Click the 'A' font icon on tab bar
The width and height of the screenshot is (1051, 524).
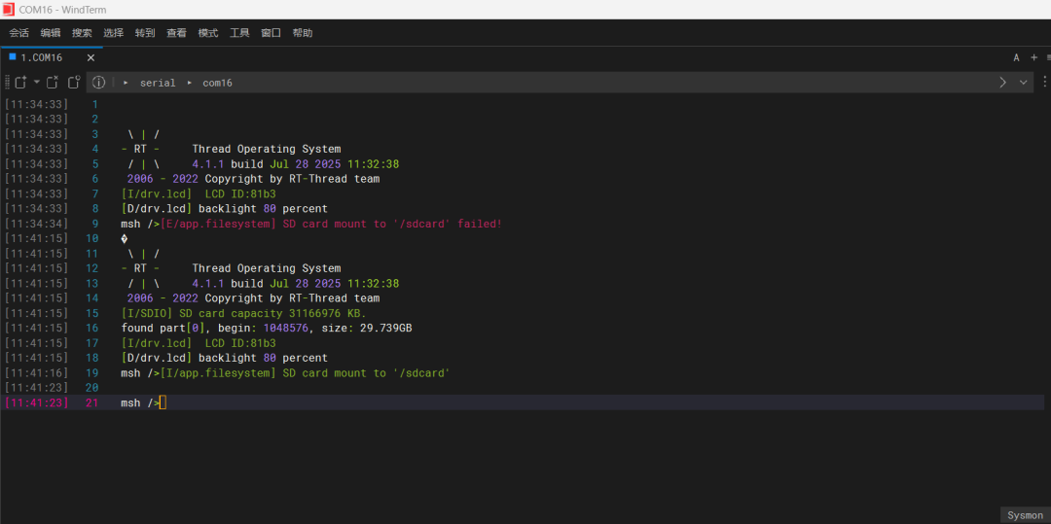click(1016, 57)
